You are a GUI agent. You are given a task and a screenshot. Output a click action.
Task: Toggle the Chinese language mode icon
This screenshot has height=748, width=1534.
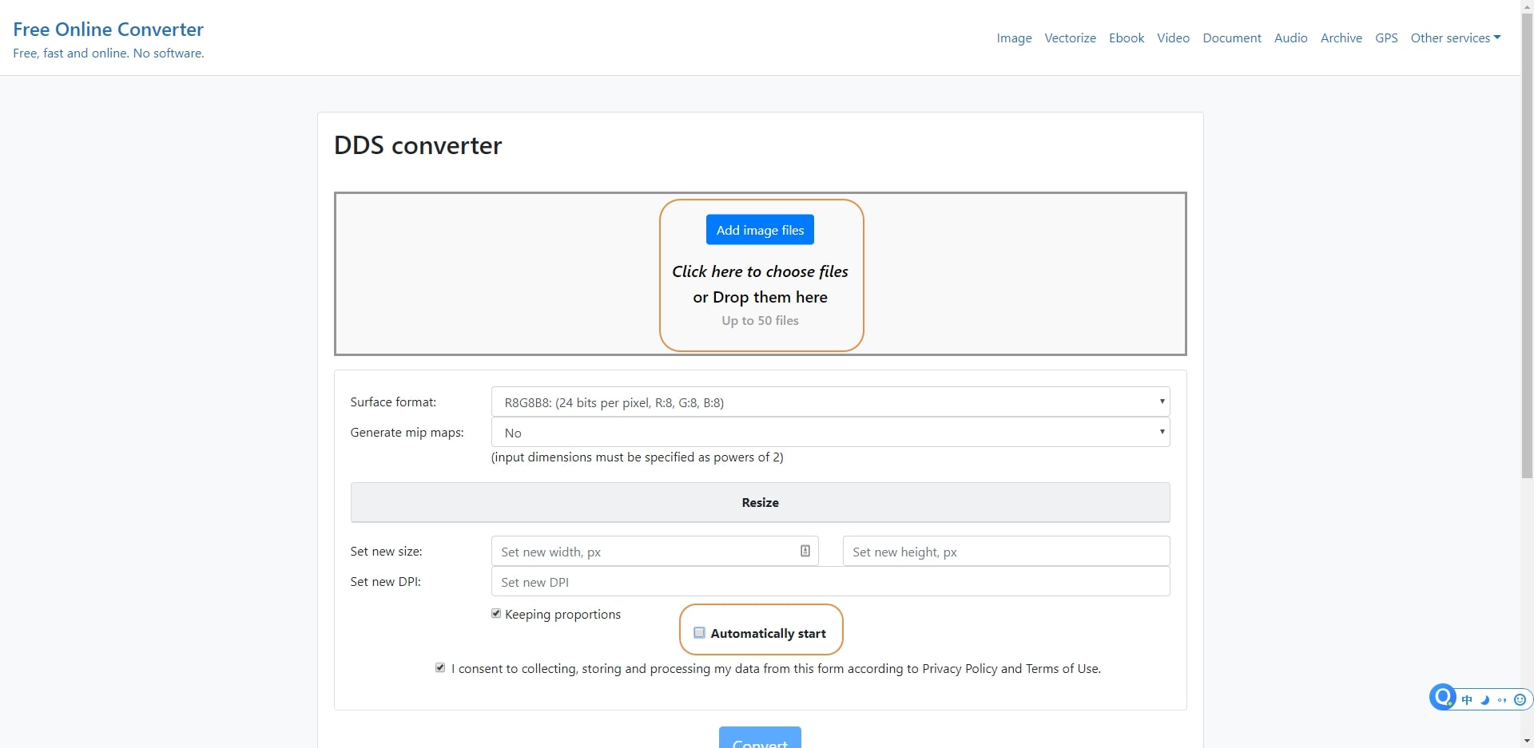[1467, 700]
